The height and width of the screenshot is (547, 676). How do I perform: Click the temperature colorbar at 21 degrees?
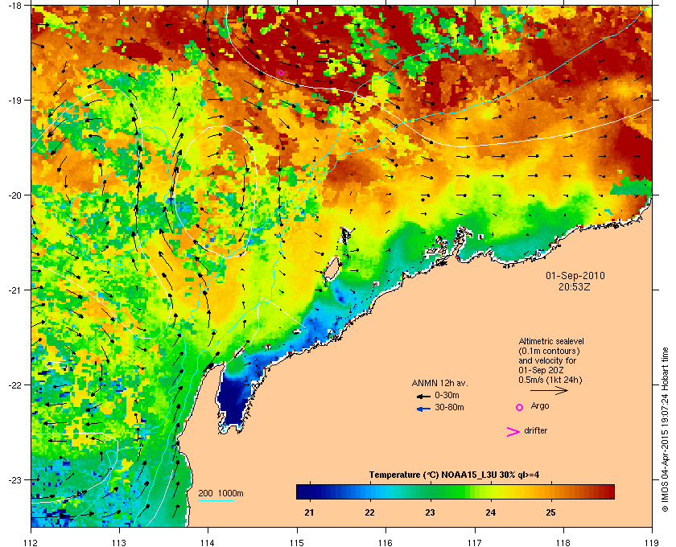tap(309, 491)
